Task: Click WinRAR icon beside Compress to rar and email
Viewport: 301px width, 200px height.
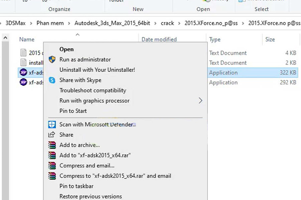Action: tap(52, 176)
